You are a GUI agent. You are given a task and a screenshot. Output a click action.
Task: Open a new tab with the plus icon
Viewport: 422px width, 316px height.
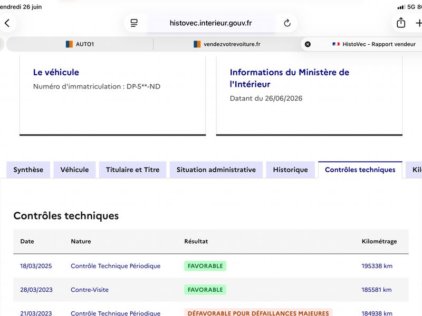pyautogui.click(x=418, y=23)
